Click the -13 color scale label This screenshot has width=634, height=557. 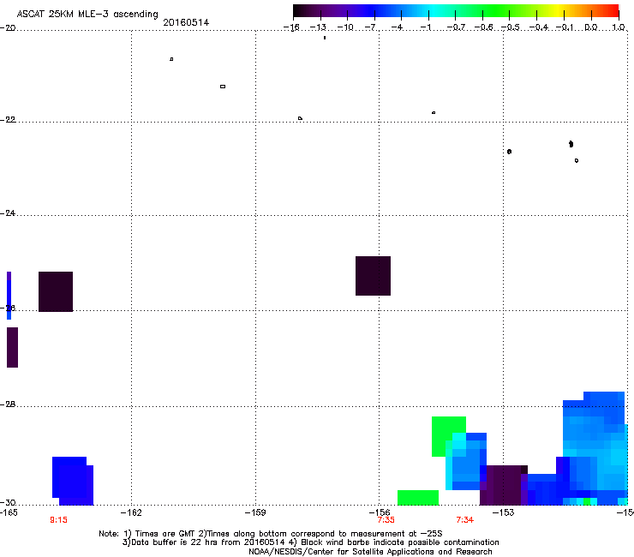[x=318, y=27]
